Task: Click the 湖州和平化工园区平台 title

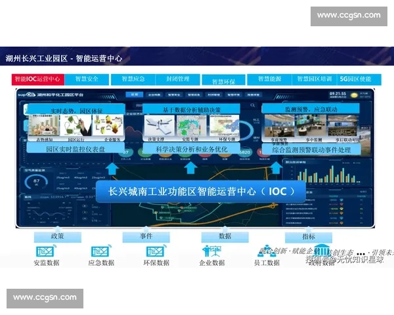Action: (60, 94)
